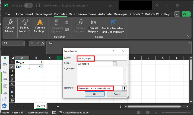This screenshot has height=115, width=194.
Task: Expand the formula bar chevron
Action: click(189, 43)
